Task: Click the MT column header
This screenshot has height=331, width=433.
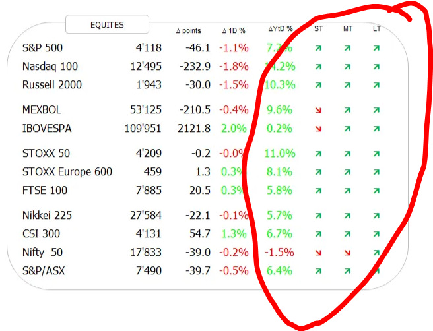Action: click(348, 29)
